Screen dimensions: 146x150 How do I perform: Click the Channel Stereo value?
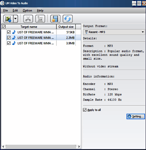coord(113,89)
